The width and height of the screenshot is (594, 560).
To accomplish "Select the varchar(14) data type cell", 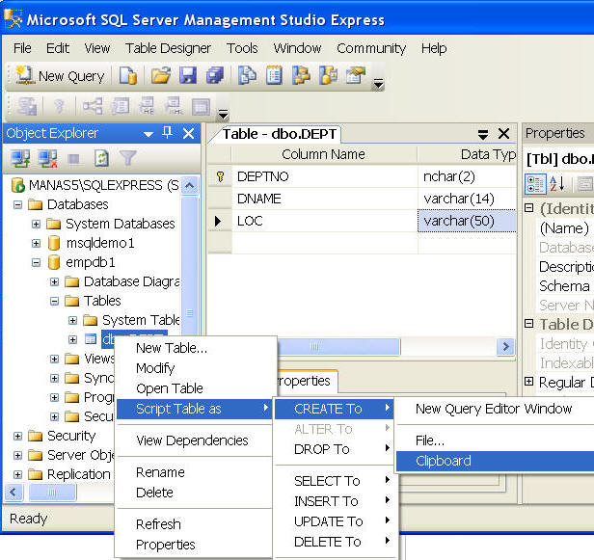I will click(x=467, y=199).
